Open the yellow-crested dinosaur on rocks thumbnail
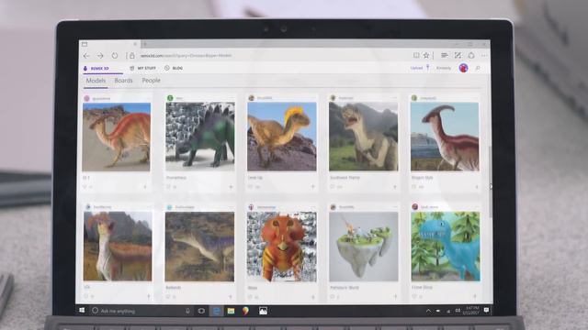Image resolution: width=588 pixels, height=330 pixels. click(x=282, y=137)
